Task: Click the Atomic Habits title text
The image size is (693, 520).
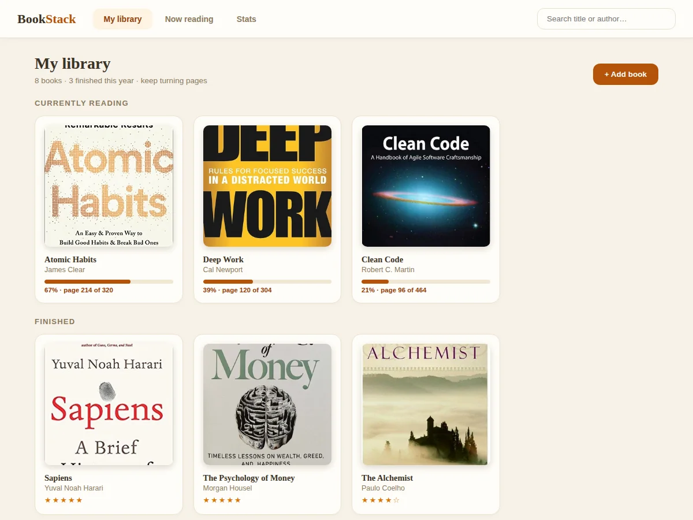Action: click(70, 259)
